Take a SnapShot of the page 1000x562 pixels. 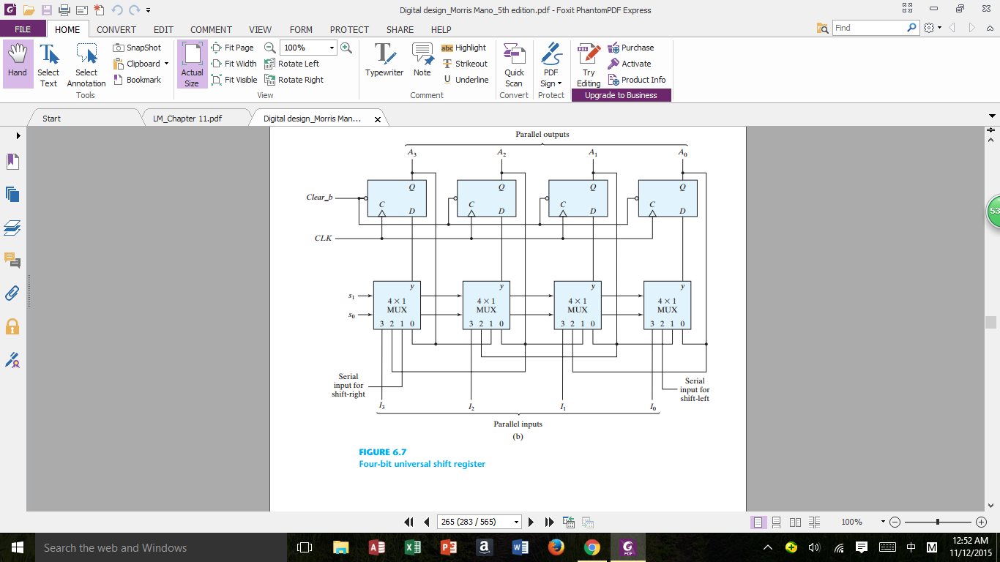pos(137,48)
